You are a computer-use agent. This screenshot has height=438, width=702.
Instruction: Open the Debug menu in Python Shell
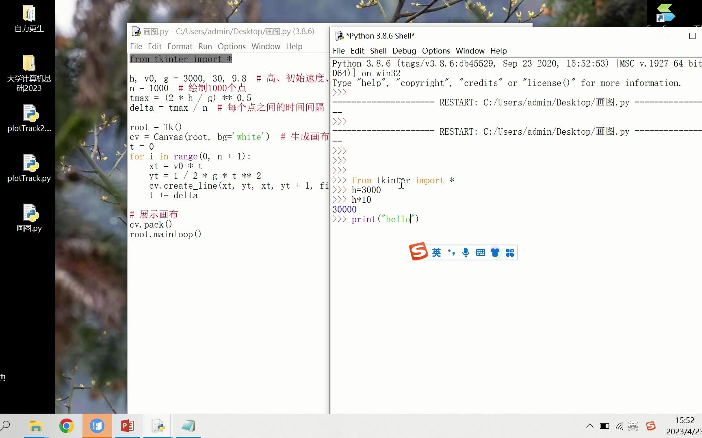point(404,51)
